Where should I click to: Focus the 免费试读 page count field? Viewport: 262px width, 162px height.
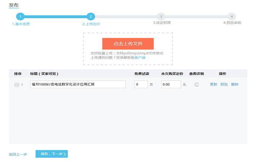(x=141, y=84)
